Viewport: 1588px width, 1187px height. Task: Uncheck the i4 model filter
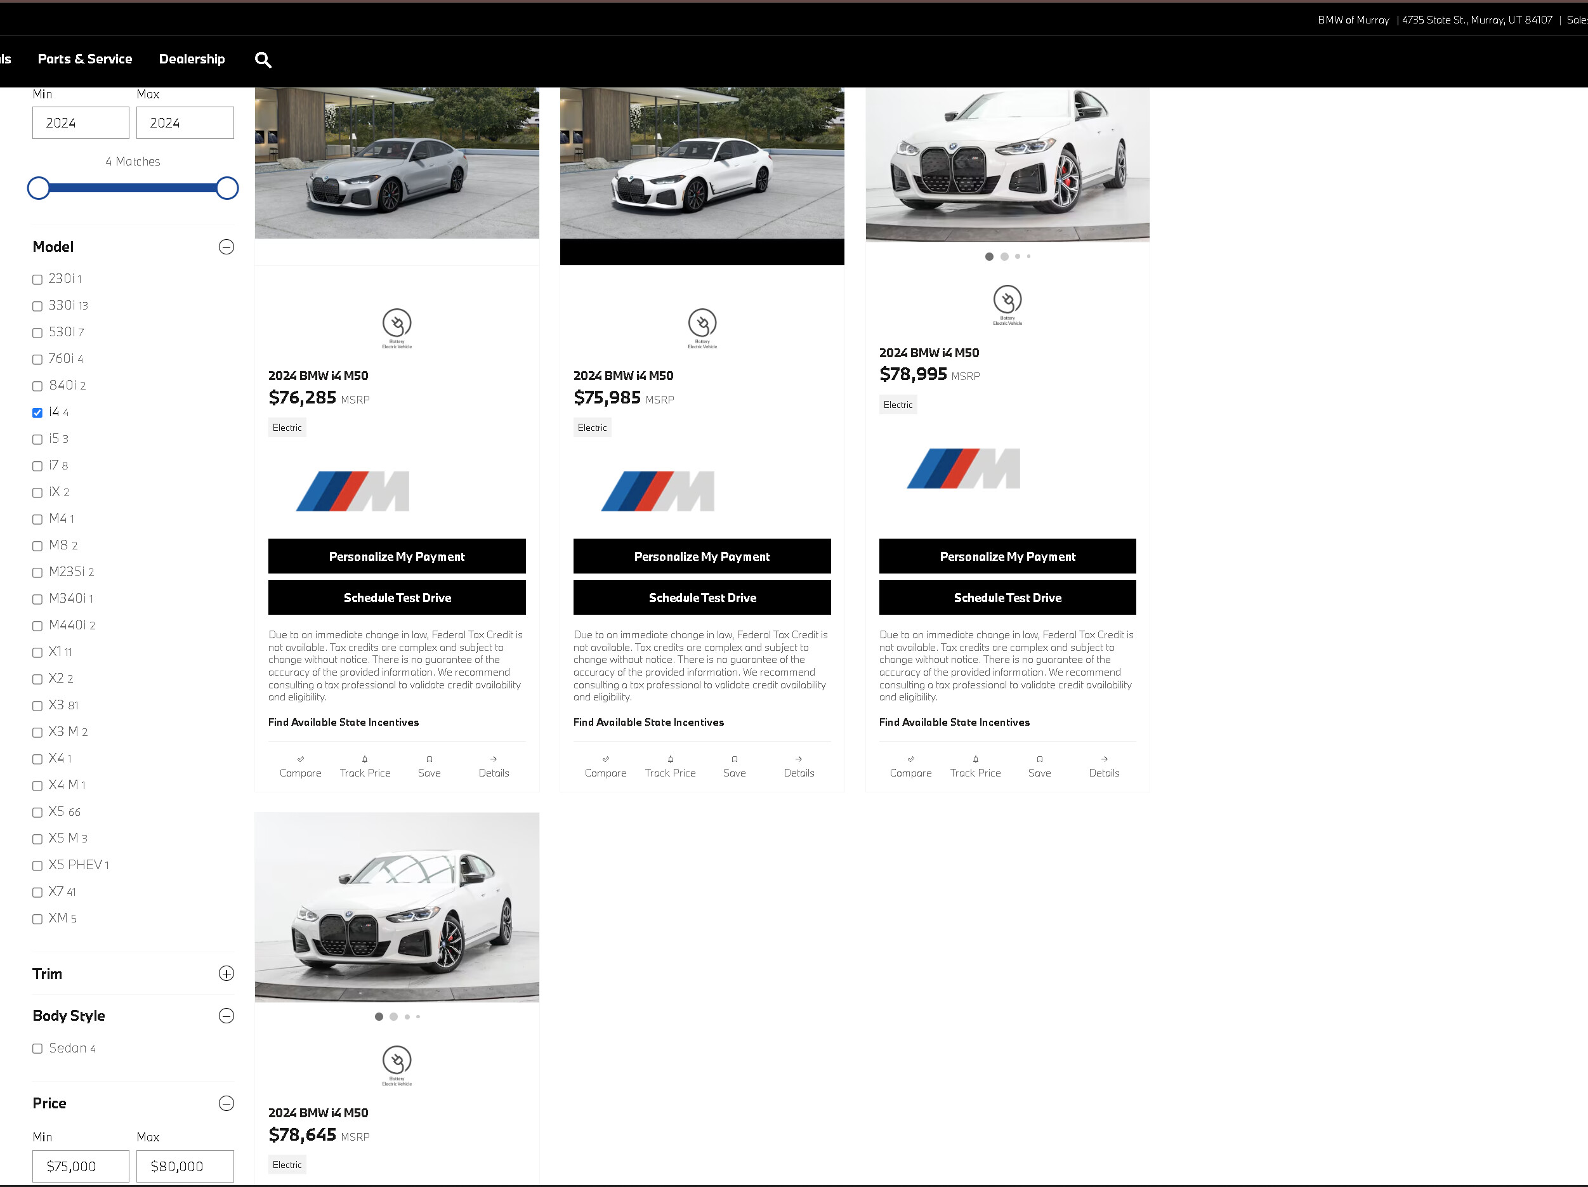[x=37, y=413]
